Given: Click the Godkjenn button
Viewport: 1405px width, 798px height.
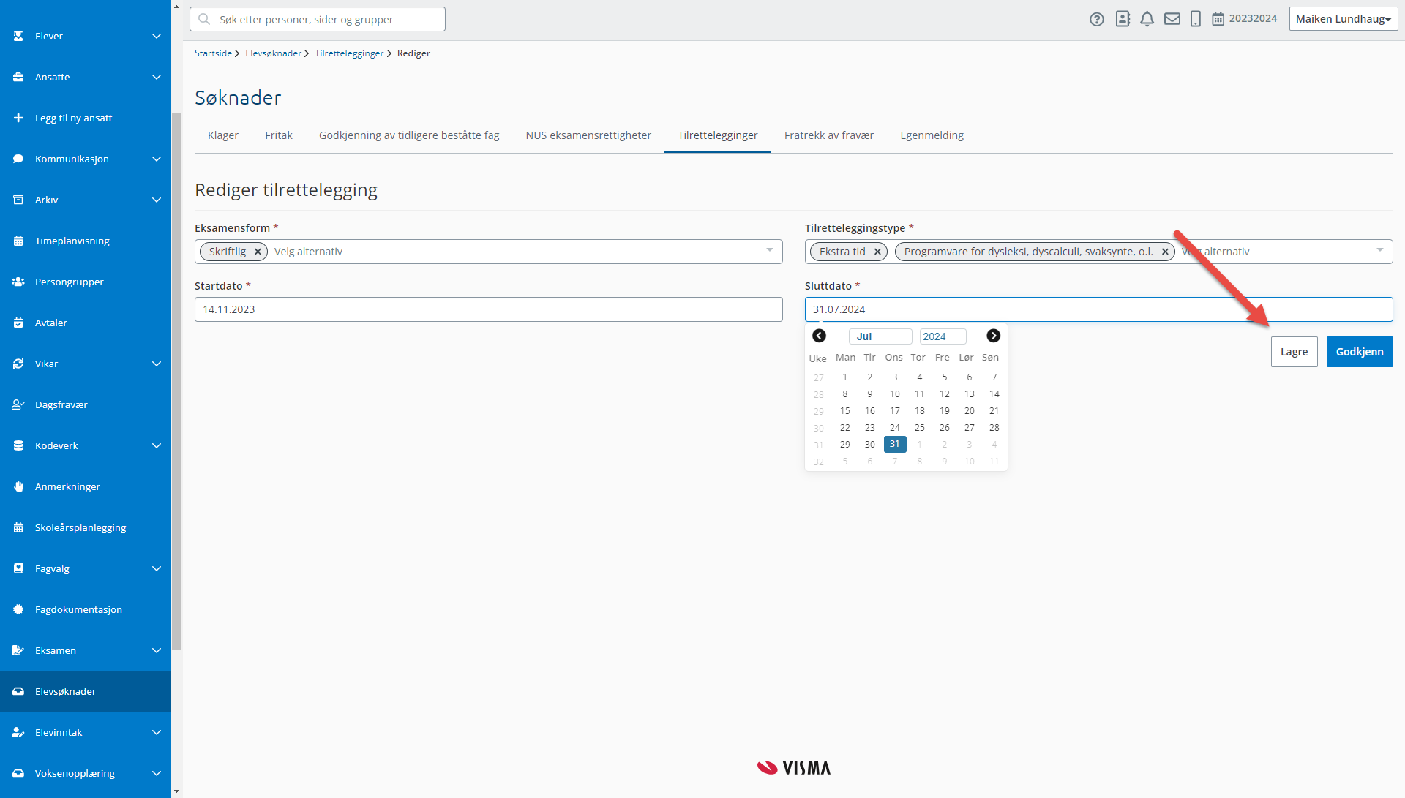Looking at the screenshot, I should coord(1360,352).
